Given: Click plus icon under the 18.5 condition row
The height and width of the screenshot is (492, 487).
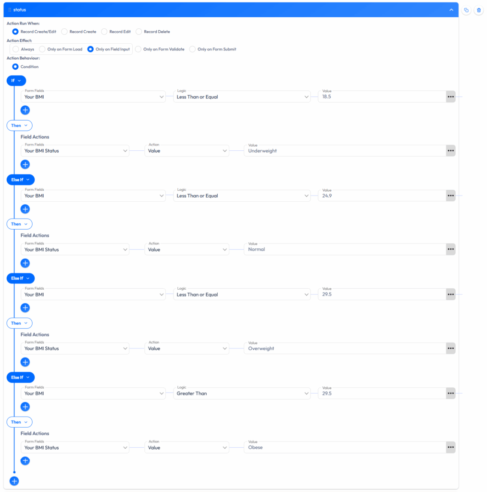Looking at the screenshot, I should click(25, 110).
